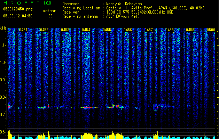The width and height of the screenshot is (219, 139).
Task: Click the kHz axis unit label
Action: (x=3, y=28)
